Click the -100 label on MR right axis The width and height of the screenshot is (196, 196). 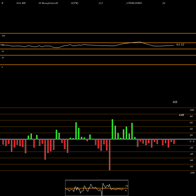pos(192,173)
